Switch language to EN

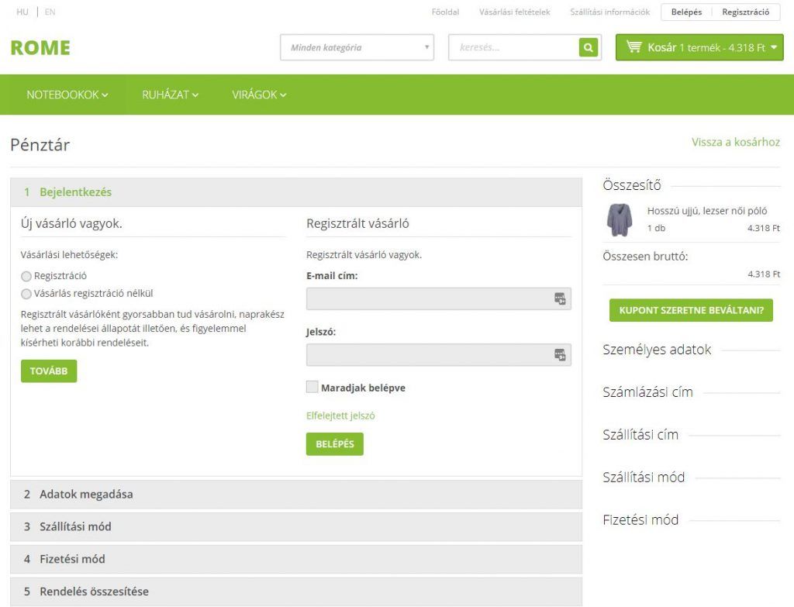[x=50, y=12]
